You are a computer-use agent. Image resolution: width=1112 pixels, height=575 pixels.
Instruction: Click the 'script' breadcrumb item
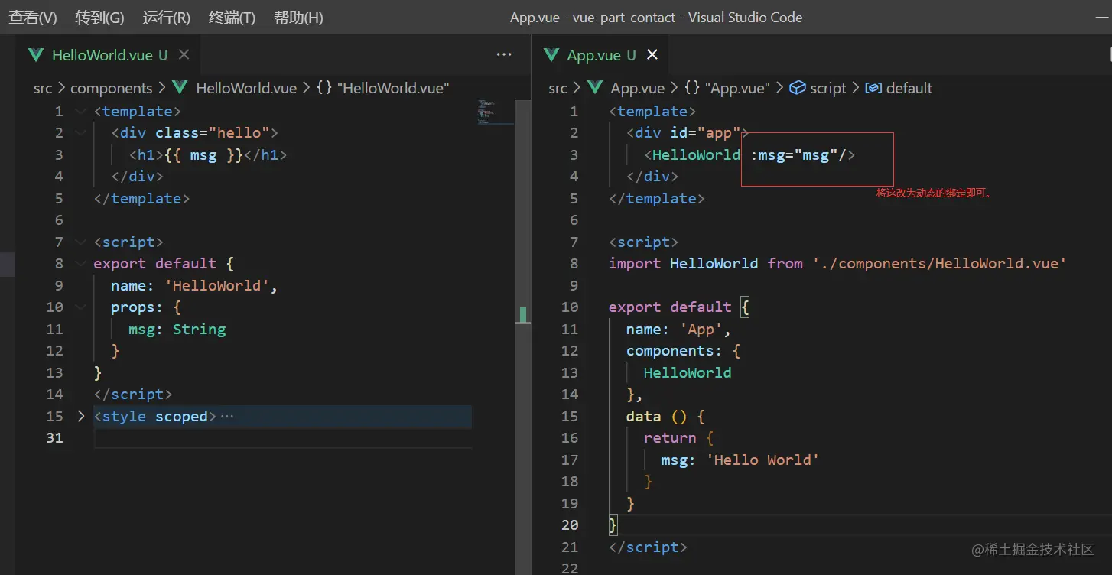click(x=828, y=88)
